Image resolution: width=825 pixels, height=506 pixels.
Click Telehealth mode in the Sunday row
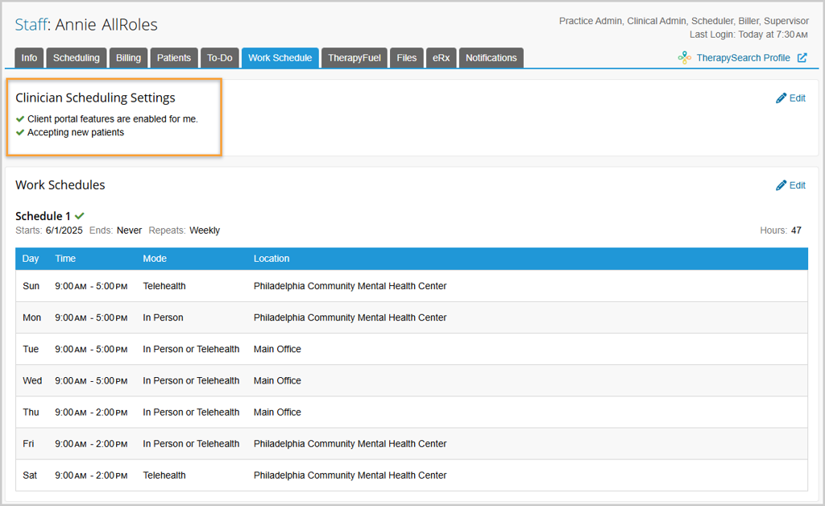tap(164, 286)
